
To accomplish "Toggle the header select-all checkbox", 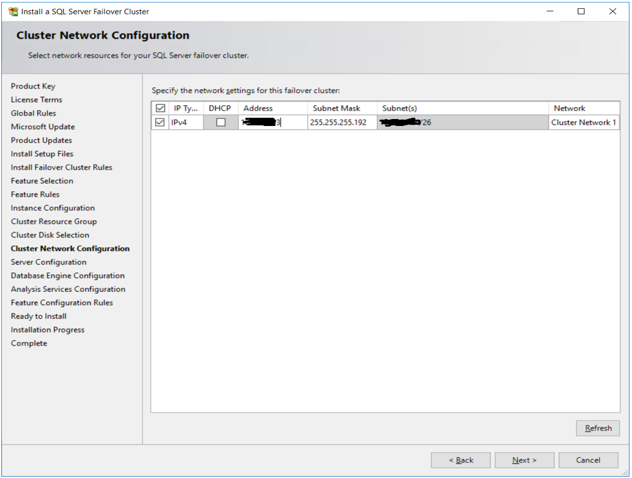I will pyautogui.click(x=160, y=108).
